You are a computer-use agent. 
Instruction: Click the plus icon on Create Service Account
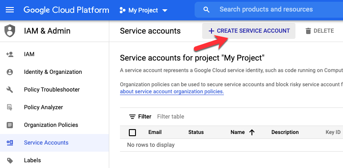click(211, 31)
